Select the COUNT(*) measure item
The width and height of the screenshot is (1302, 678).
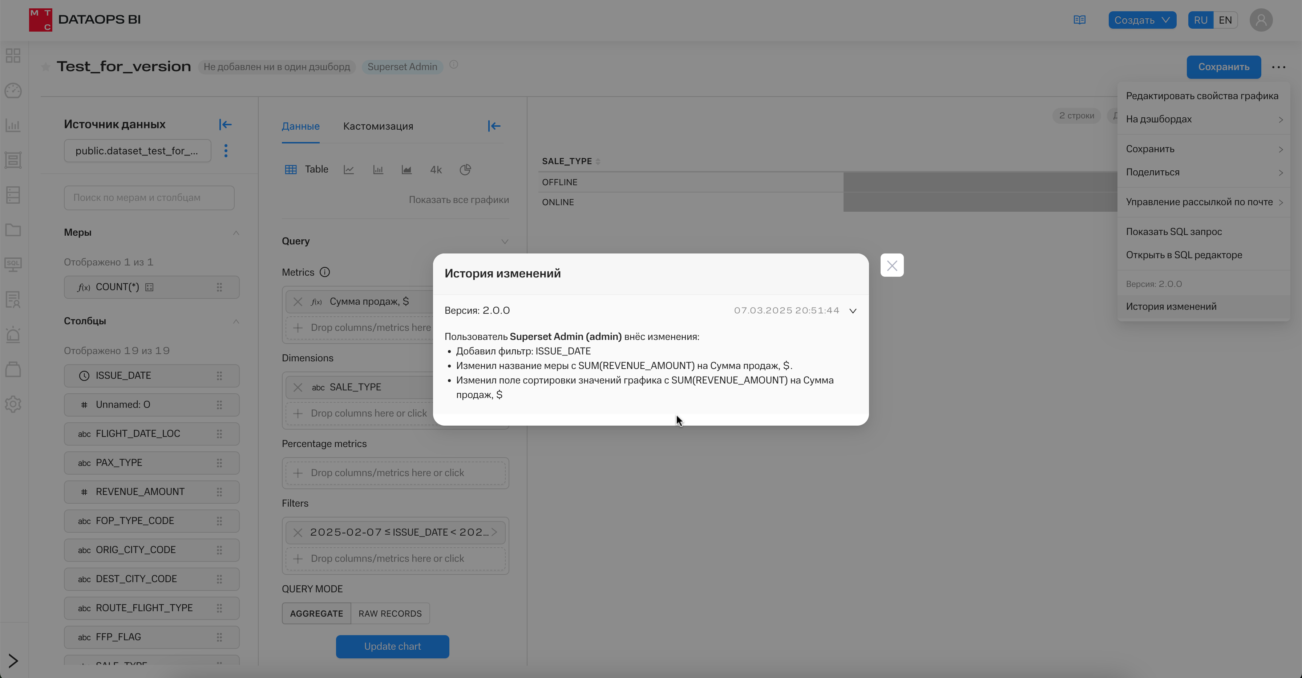coord(151,288)
